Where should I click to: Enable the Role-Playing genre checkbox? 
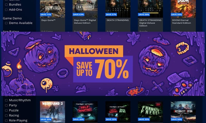coord(6,120)
